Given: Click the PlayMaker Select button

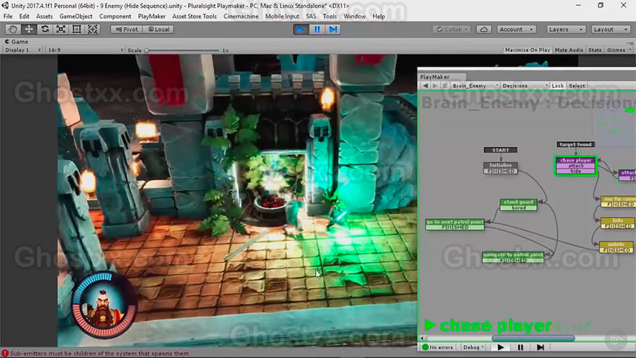Looking at the screenshot, I should [x=577, y=85].
